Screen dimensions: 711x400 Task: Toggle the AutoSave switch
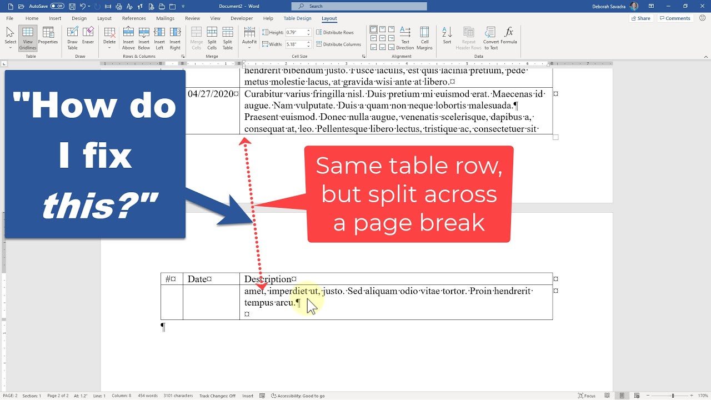(x=57, y=6)
